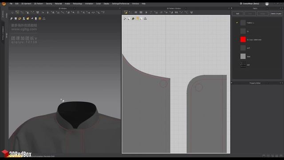Open the Avatar menu

click(67, 4)
